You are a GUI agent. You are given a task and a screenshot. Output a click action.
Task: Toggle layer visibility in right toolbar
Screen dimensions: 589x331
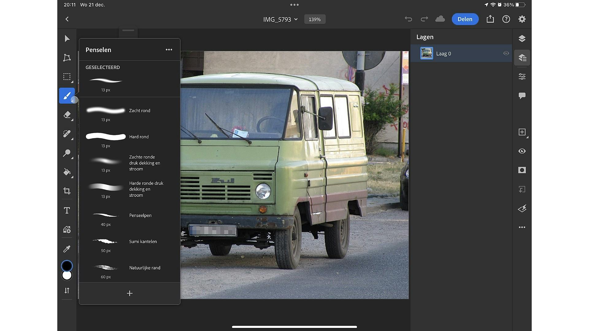[522, 151]
